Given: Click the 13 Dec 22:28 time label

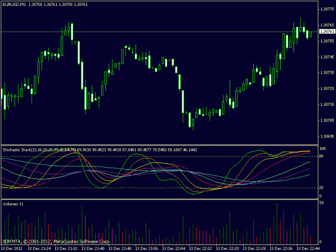Looking at the screenshot, I should point(254,248).
